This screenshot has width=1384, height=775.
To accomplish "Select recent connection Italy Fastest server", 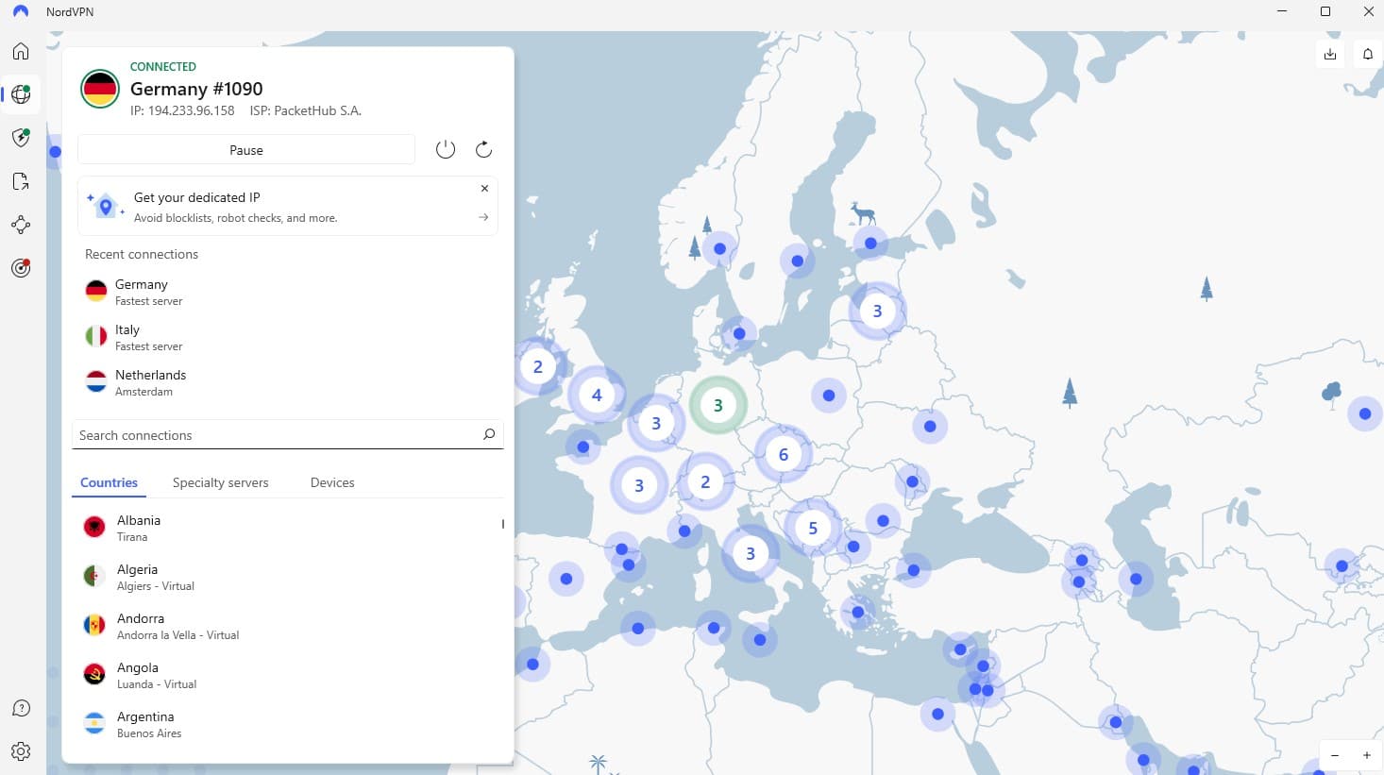I will tap(288, 337).
